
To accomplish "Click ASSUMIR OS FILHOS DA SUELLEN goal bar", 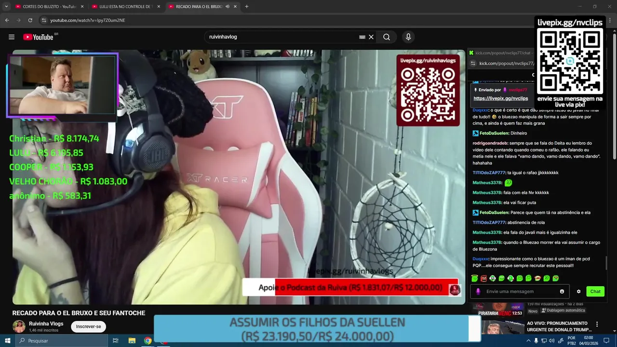I will tap(317, 329).
